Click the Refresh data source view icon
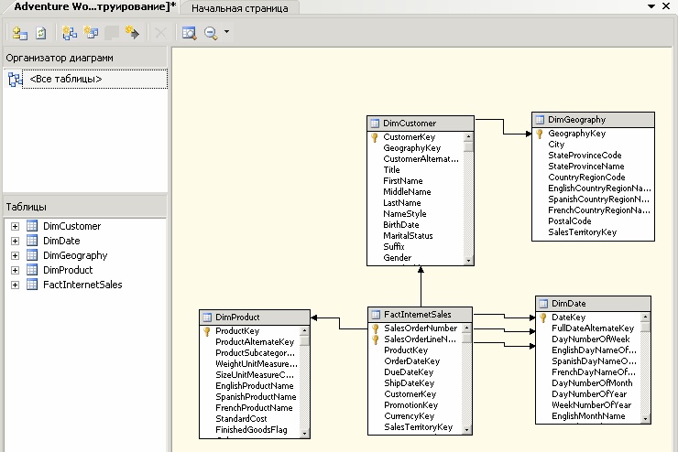 pos(40,33)
